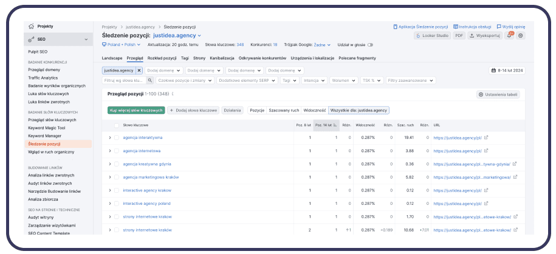
Task: Switch to the Urządzenia i lokalizacje tab
Action: coord(312,58)
